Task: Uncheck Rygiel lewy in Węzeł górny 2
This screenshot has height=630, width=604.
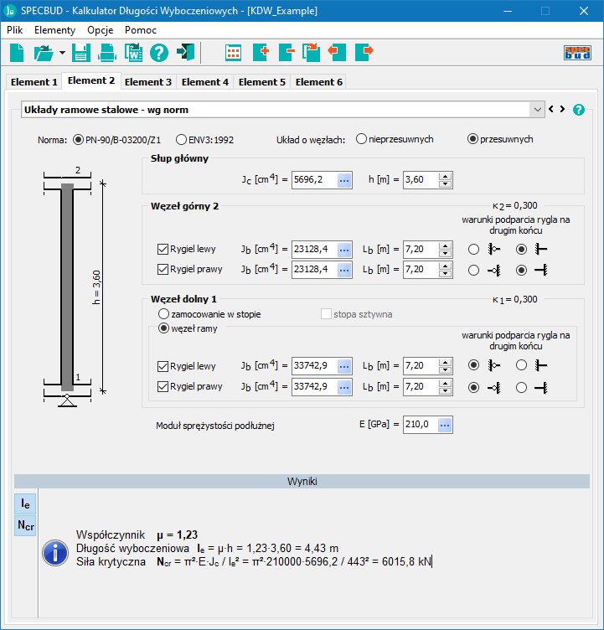Action: coord(163,249)
